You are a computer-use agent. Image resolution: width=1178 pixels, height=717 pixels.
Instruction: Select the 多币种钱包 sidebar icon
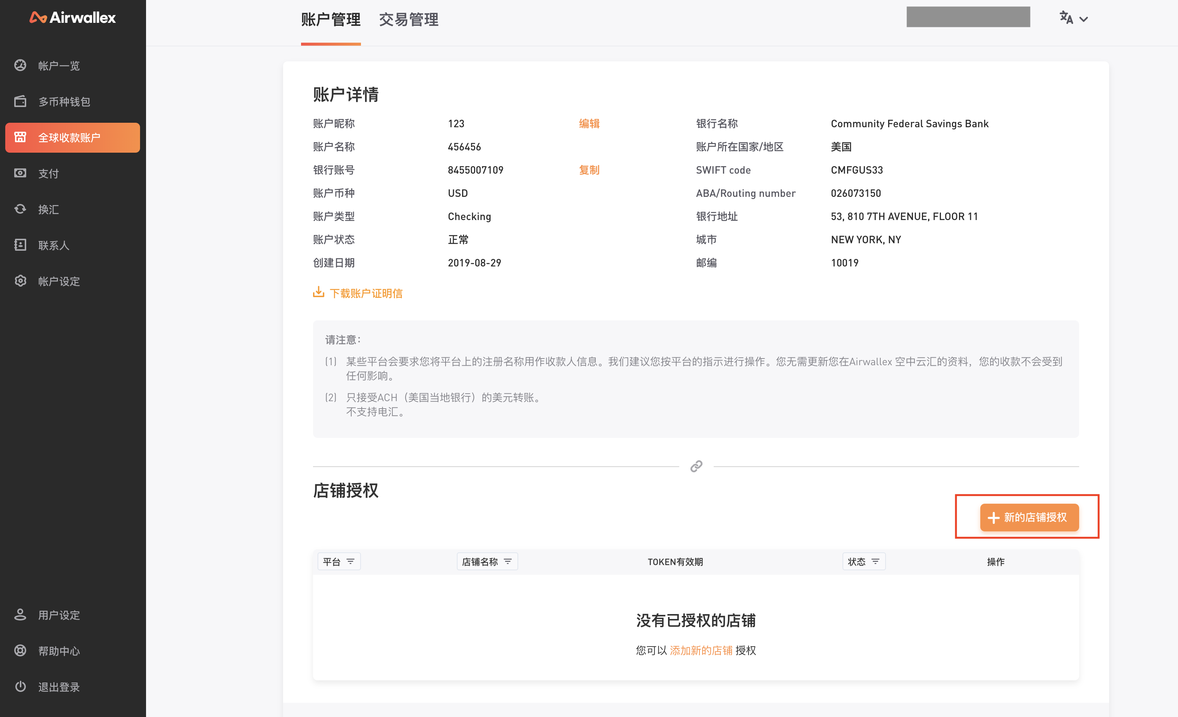point(20,101)
